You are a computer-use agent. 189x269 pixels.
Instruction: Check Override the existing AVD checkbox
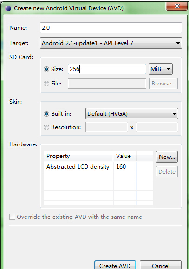tap(13, 217)
